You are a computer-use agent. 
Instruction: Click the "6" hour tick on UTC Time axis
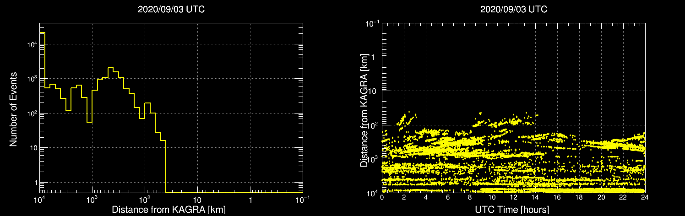click(x=448, y=198)
